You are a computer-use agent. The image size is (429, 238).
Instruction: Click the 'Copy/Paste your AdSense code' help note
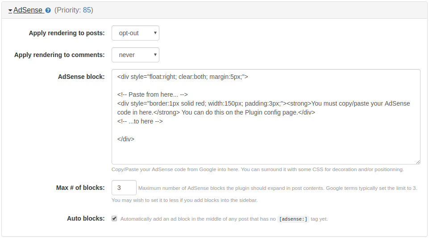[258, 169]
